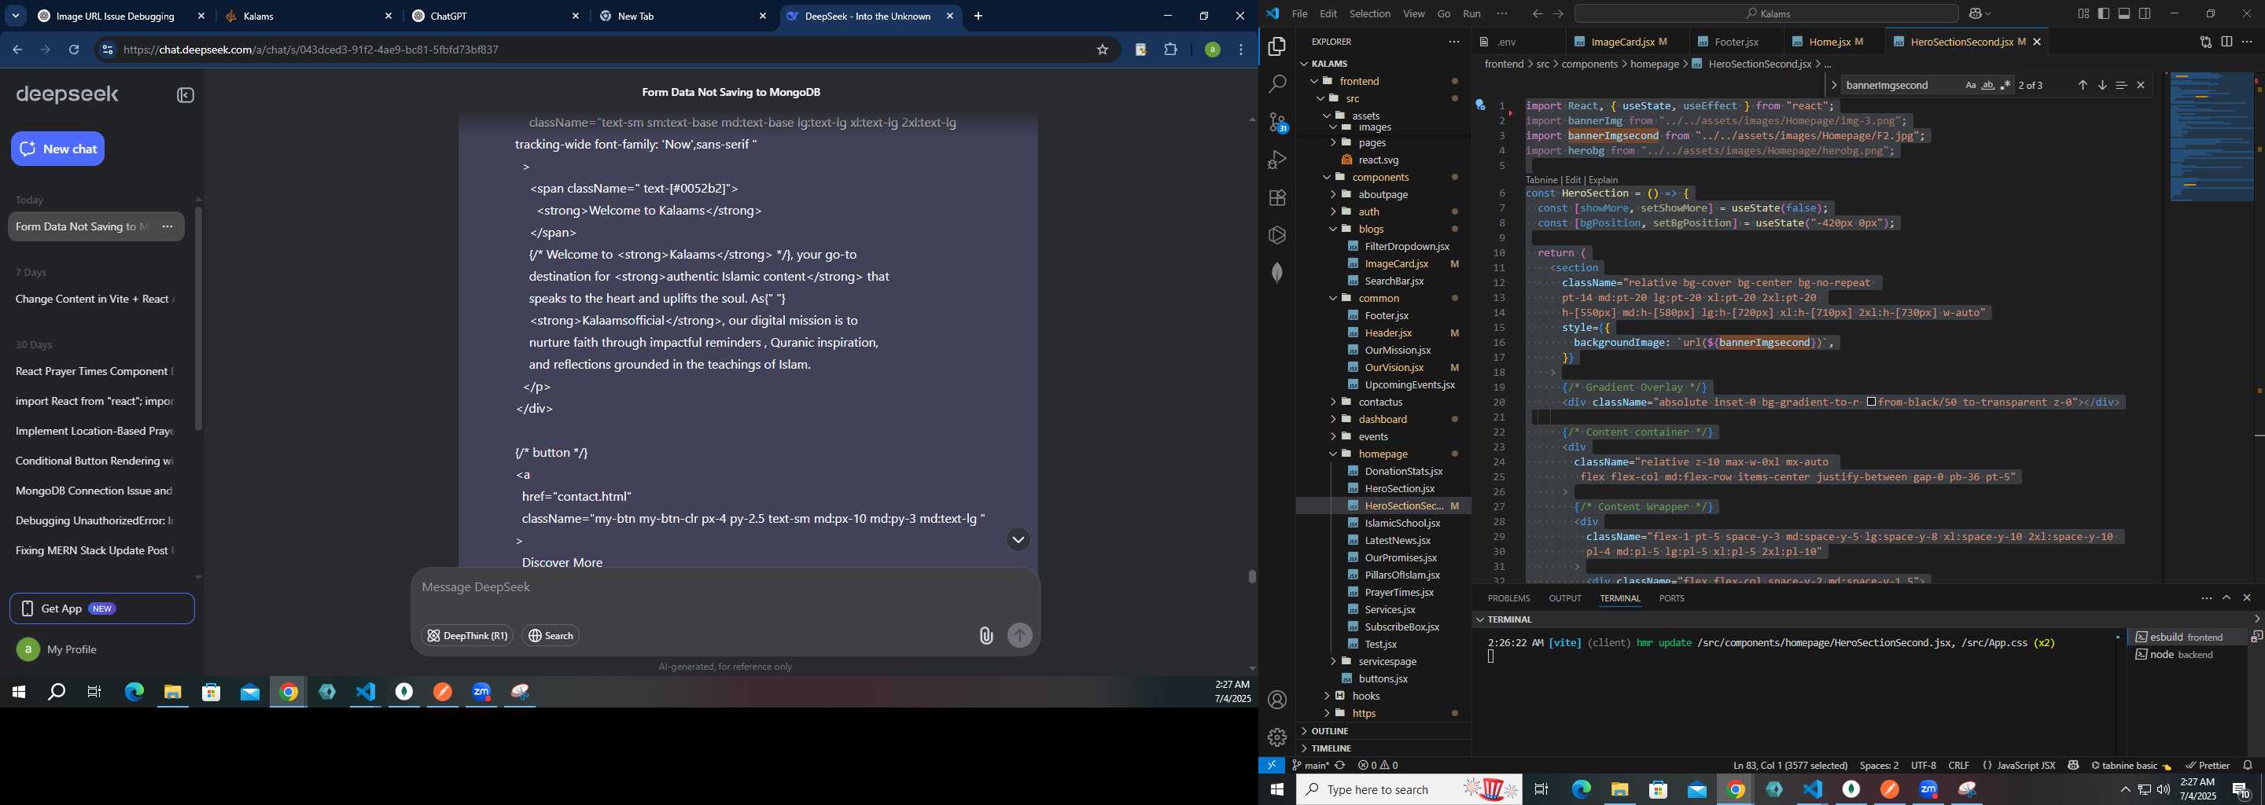Toggle Match Case in find widget
Screen dimensions: 2265x805
(1970, 85)
